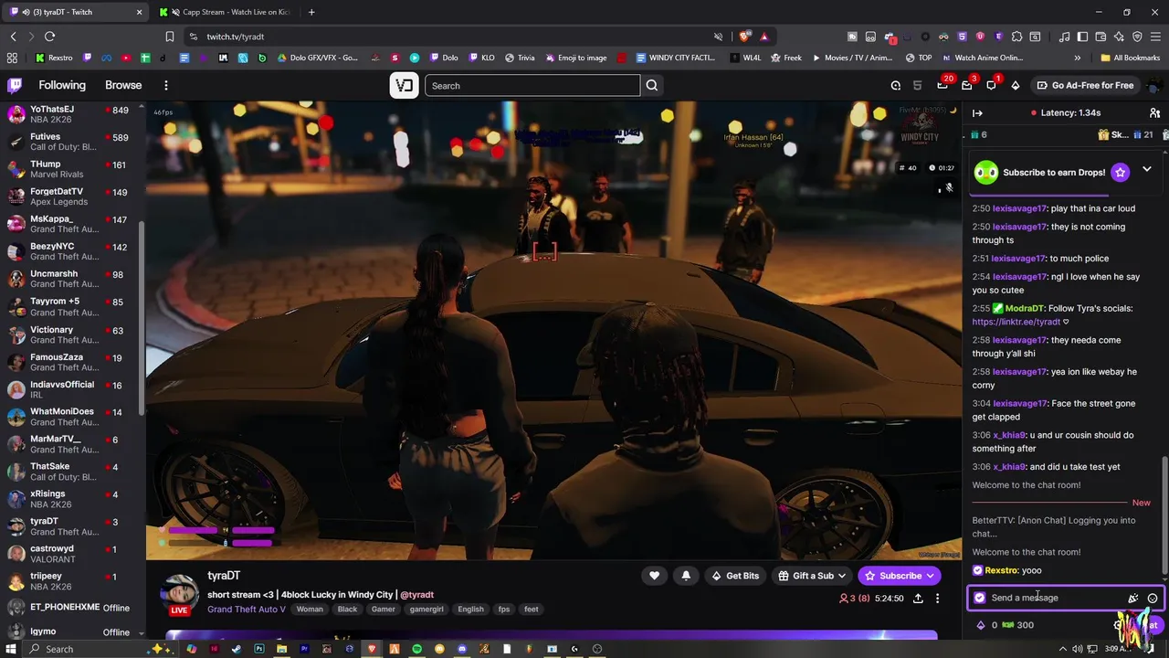The image size is (1169, 658).
Task: Open the more options dots beside Browse
Action: (165, 85)
